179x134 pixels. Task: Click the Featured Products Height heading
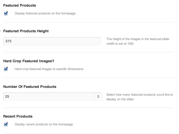pyautogui.click(x=26, y=31)
